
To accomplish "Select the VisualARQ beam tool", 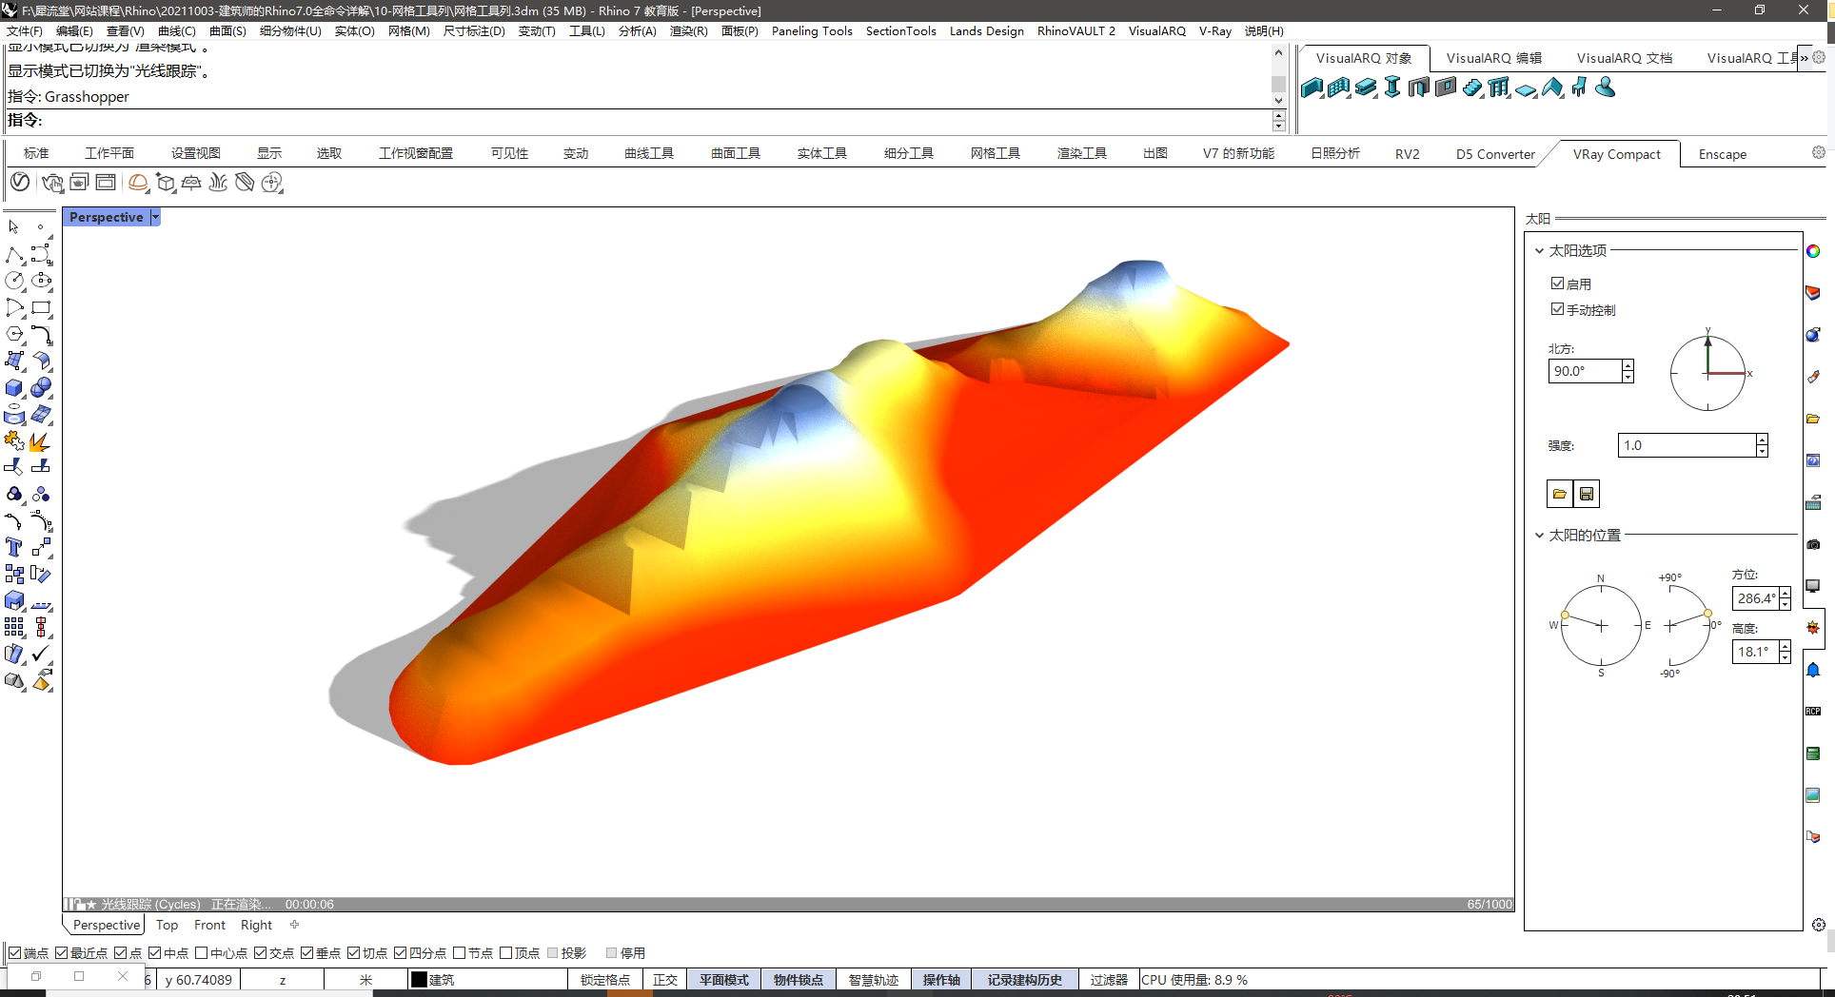I will click(x=1366, y=88).
